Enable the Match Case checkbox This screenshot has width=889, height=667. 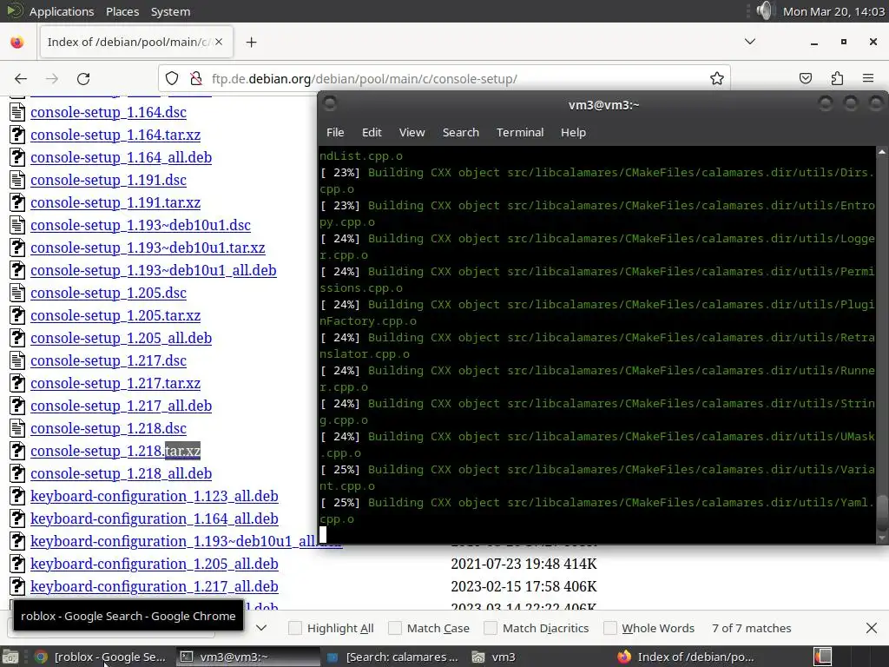click(x=395, y=628)
